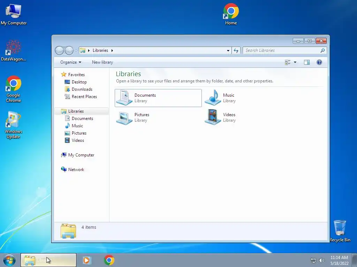Viewport: 357px width, 267px height.
Task: Select Google Chrome desktop shortcut
Action: click(14, 89)
